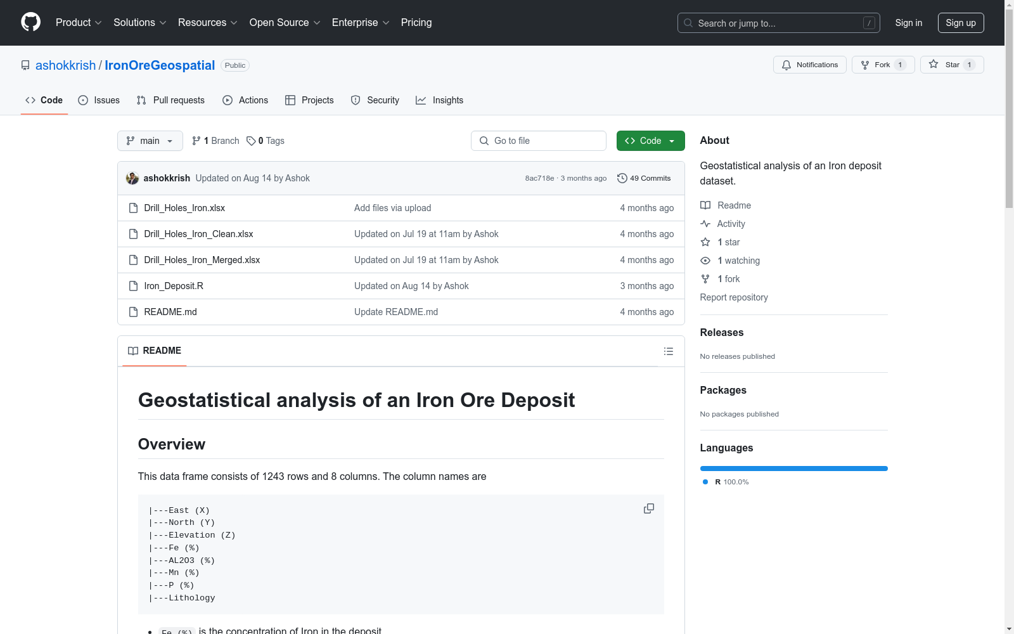Open the Packages heading link
Screen dimensions: 1014x634
(723, 391)
